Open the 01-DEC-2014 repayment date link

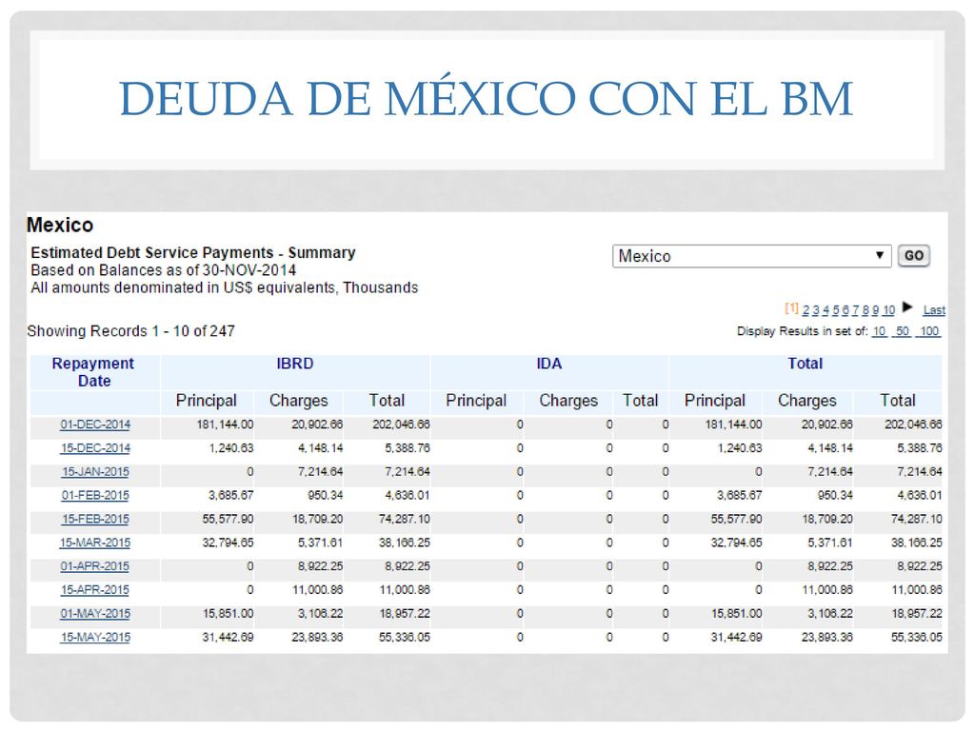95,425
